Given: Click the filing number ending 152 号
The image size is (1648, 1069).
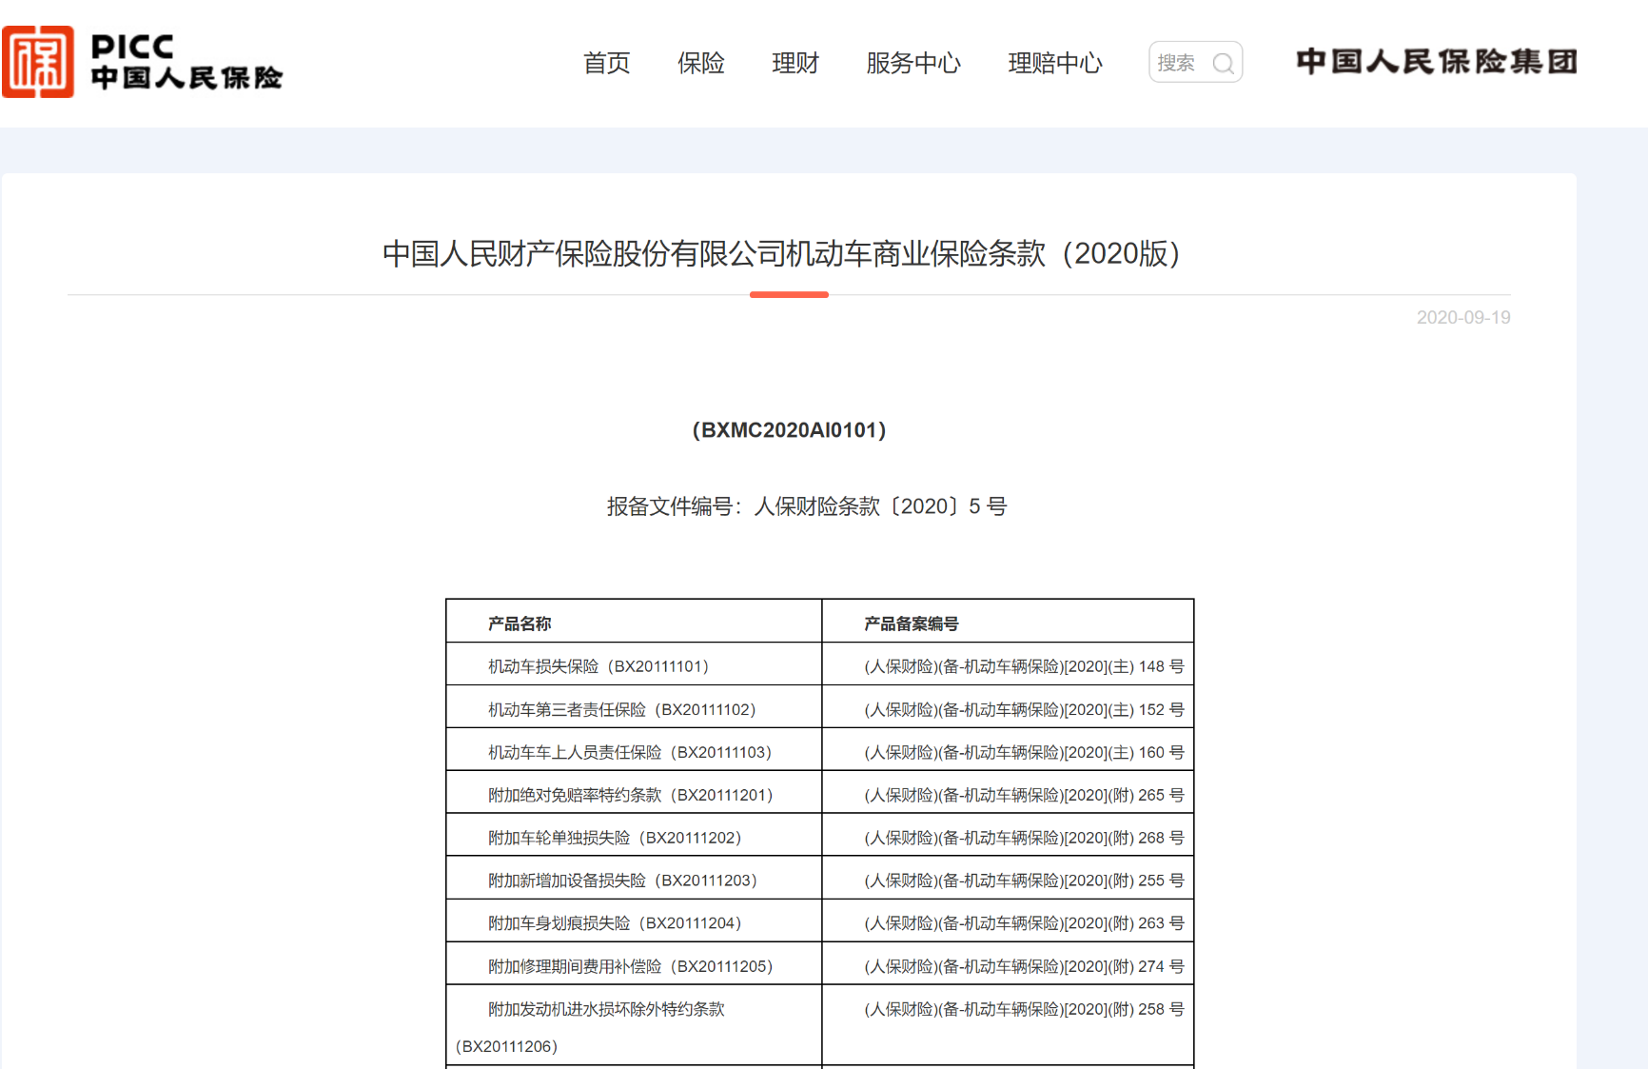Looking at the screenshot, I should 1024,709.
